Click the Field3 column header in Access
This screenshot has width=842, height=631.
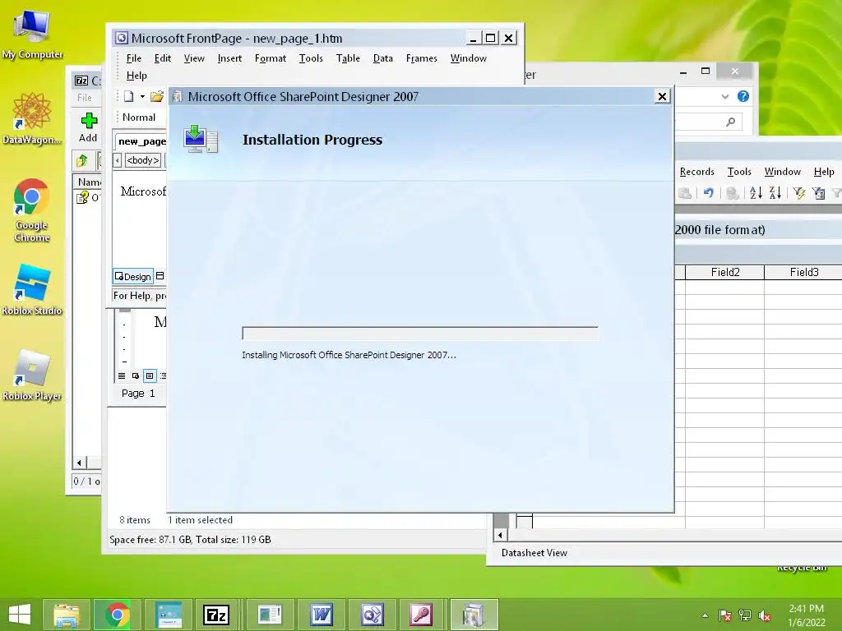[x=803, y=272]
